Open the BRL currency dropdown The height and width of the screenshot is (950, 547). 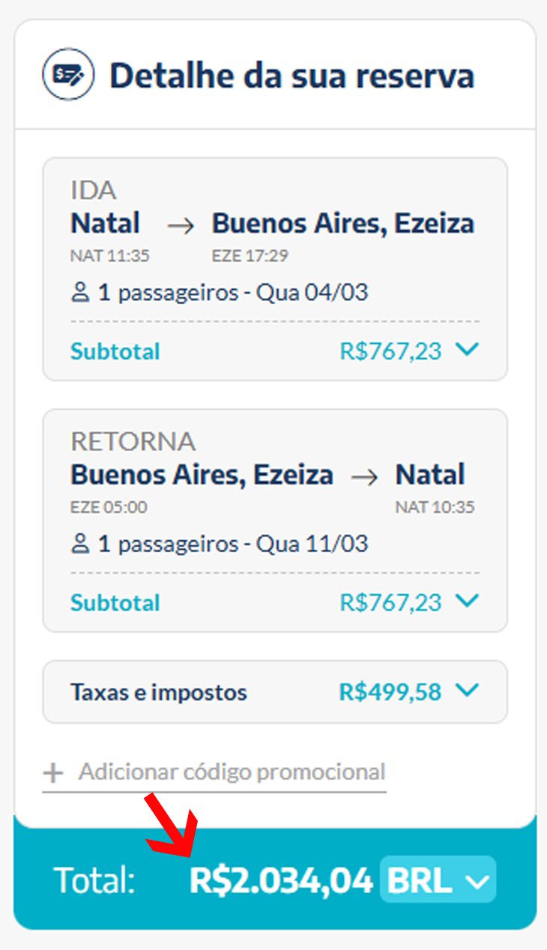pyautogui.click(x=438, y=880)
